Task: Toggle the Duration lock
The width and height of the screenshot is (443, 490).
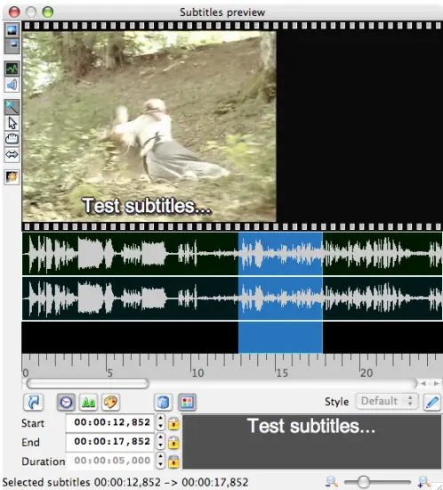Action: [173, 461]
